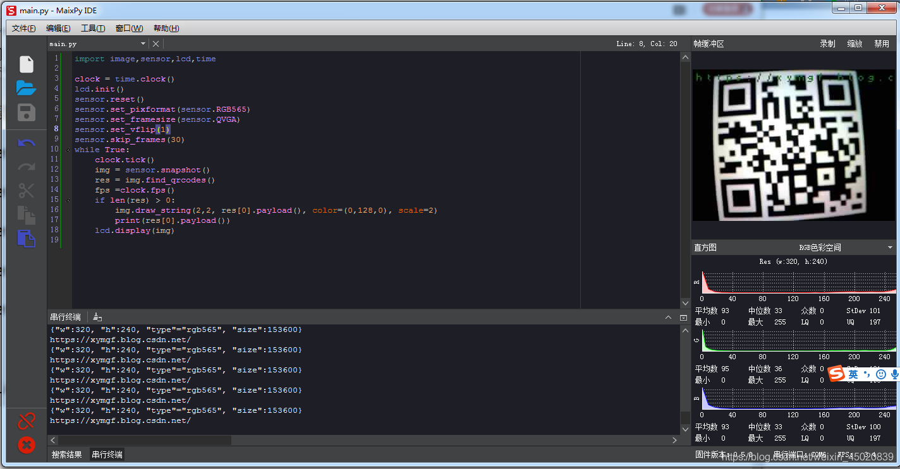
Task: Click the Sogou microphone voice input icon
Action: pos(894,374)
